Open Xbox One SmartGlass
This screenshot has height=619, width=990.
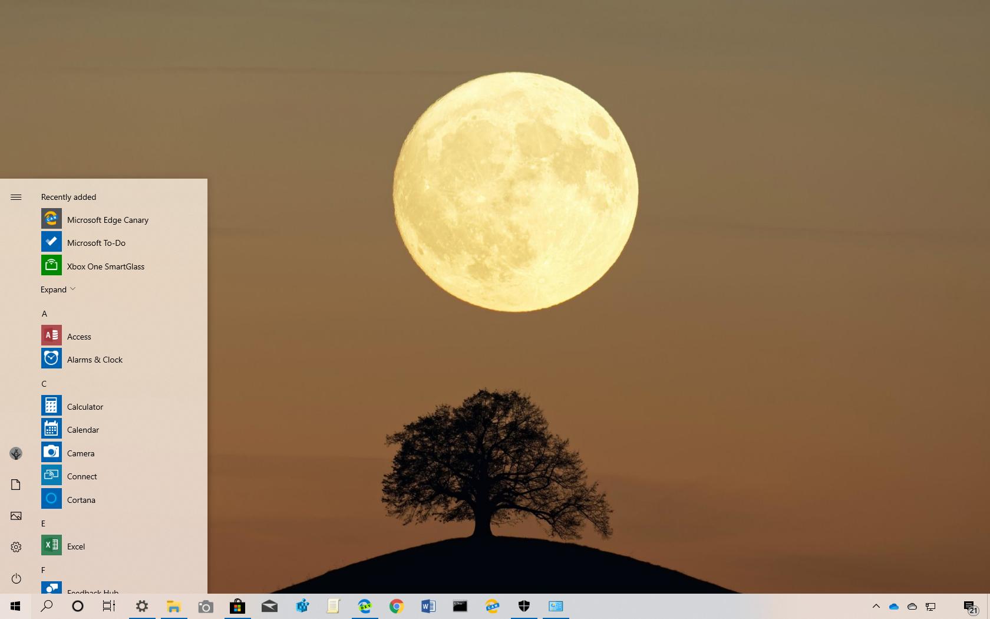105,266
